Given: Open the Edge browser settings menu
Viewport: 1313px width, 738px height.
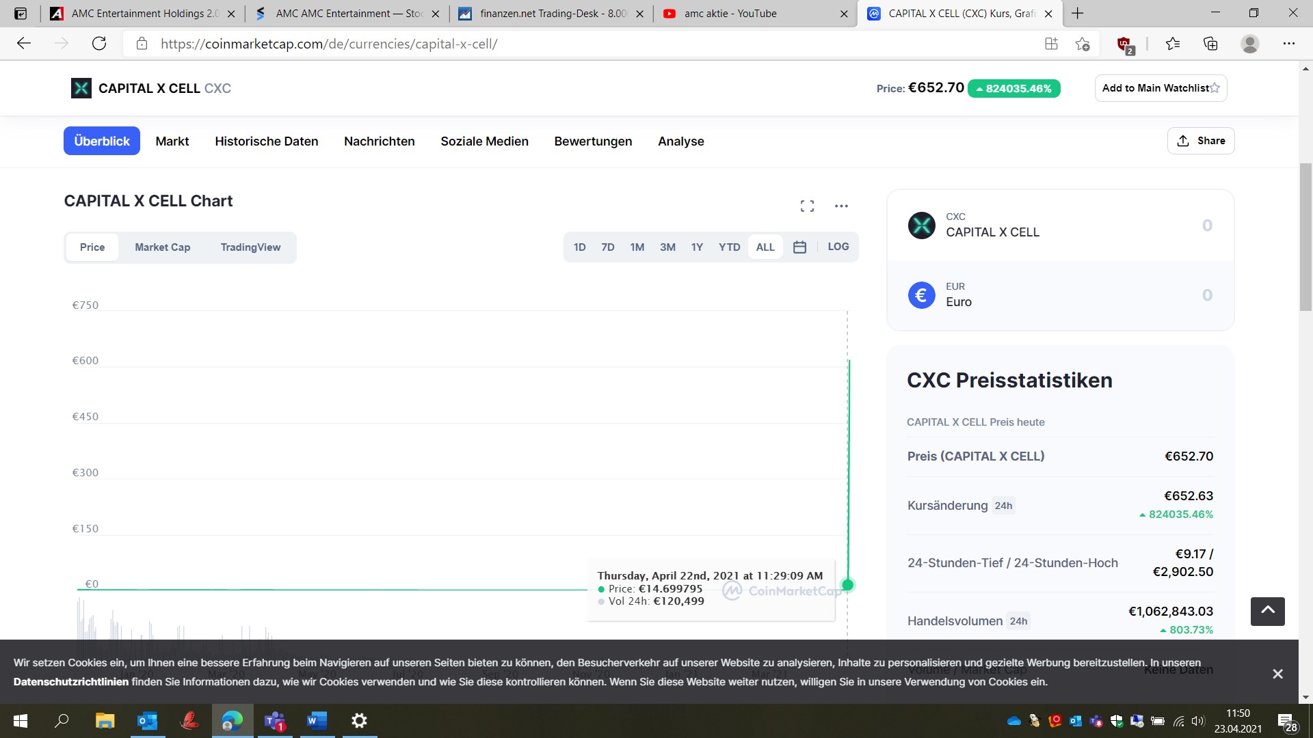Looking at the screenshot, I should point(1290,43).
